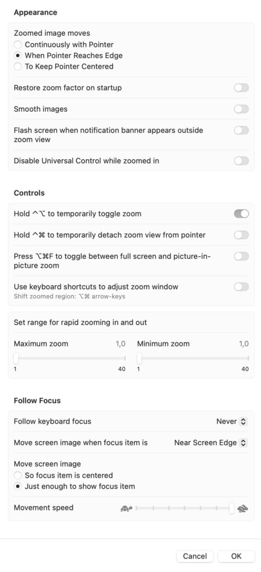Screen dimensions: 261x572
Task: Select To Keep Pointer Centered option
Action: click(18, 67)
